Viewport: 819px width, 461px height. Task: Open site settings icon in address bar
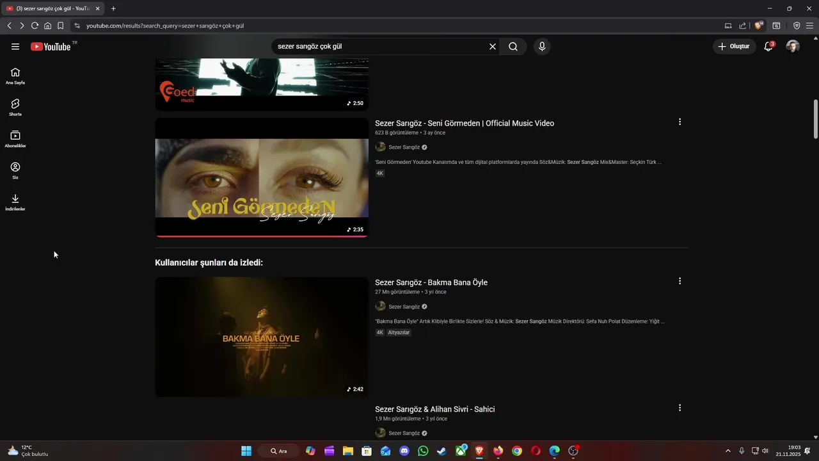click(x=77, y=26)
